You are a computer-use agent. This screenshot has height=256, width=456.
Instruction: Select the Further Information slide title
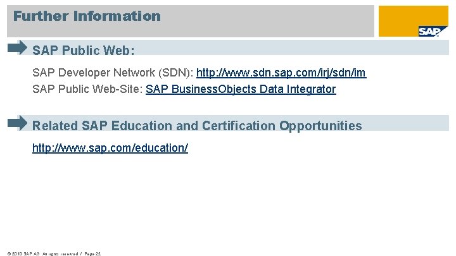[87, 16]
